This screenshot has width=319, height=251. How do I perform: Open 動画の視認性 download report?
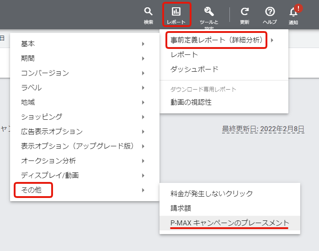(191, 102)
